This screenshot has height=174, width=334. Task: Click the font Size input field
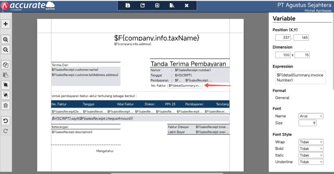[308, 123]
